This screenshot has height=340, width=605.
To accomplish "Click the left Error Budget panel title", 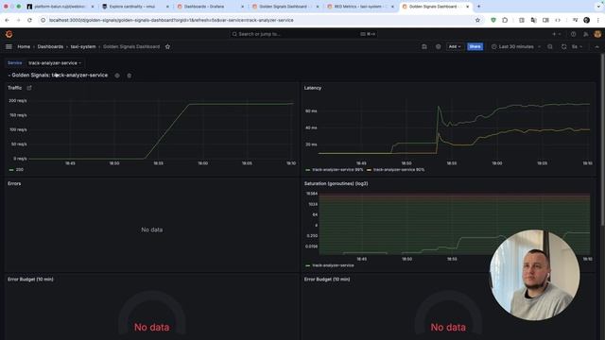I will point(30,280).
